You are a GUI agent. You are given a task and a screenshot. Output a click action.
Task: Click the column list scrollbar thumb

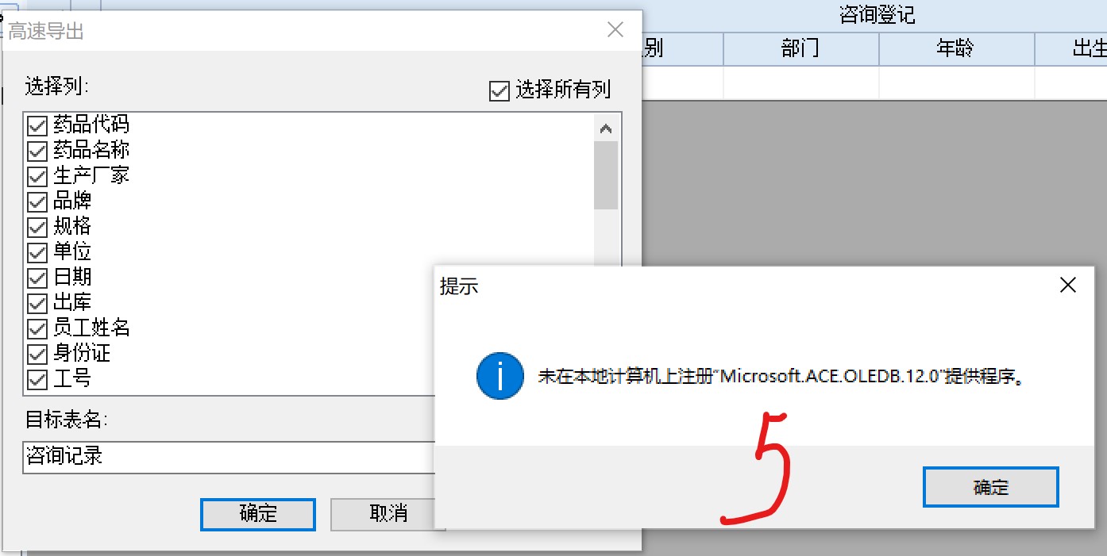click(x=606, y=175)
